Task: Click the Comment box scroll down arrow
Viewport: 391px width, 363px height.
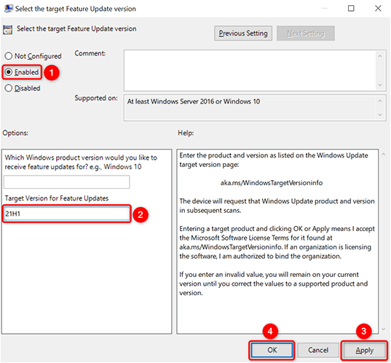Action: 380,85
